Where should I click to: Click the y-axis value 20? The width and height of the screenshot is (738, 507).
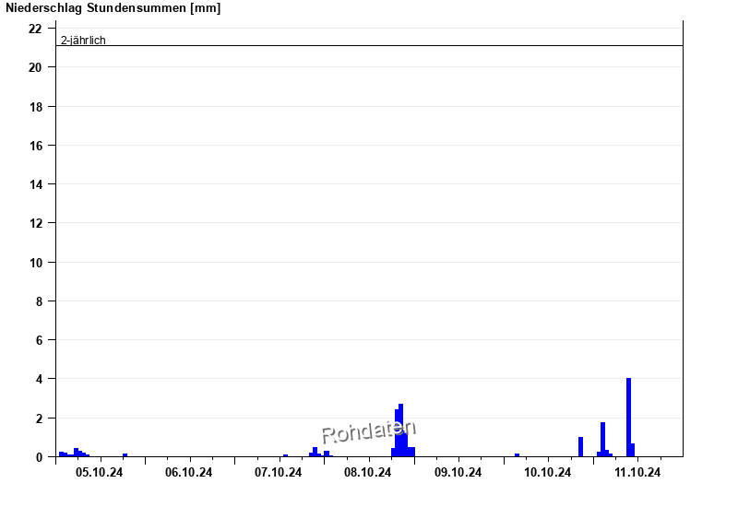pos(35,67)
